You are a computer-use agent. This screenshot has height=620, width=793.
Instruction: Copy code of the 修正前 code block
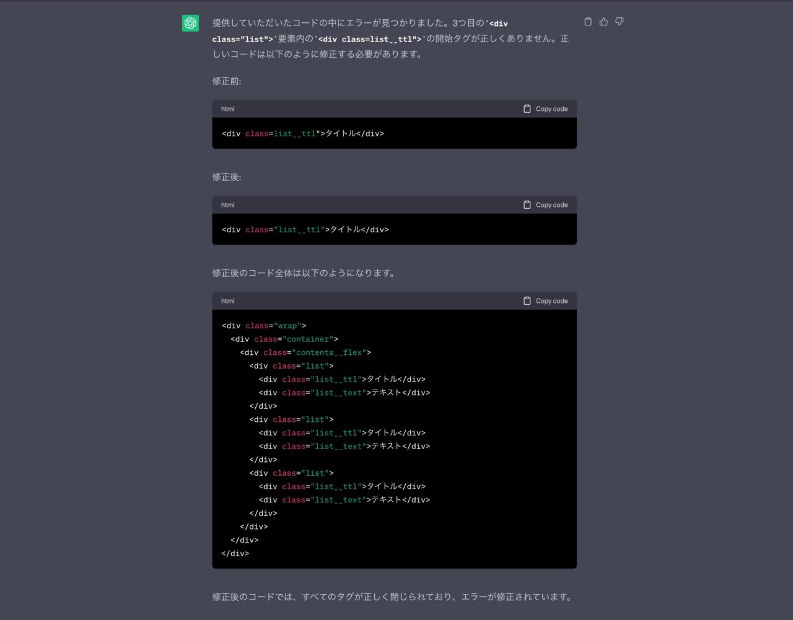click(545, 108)
